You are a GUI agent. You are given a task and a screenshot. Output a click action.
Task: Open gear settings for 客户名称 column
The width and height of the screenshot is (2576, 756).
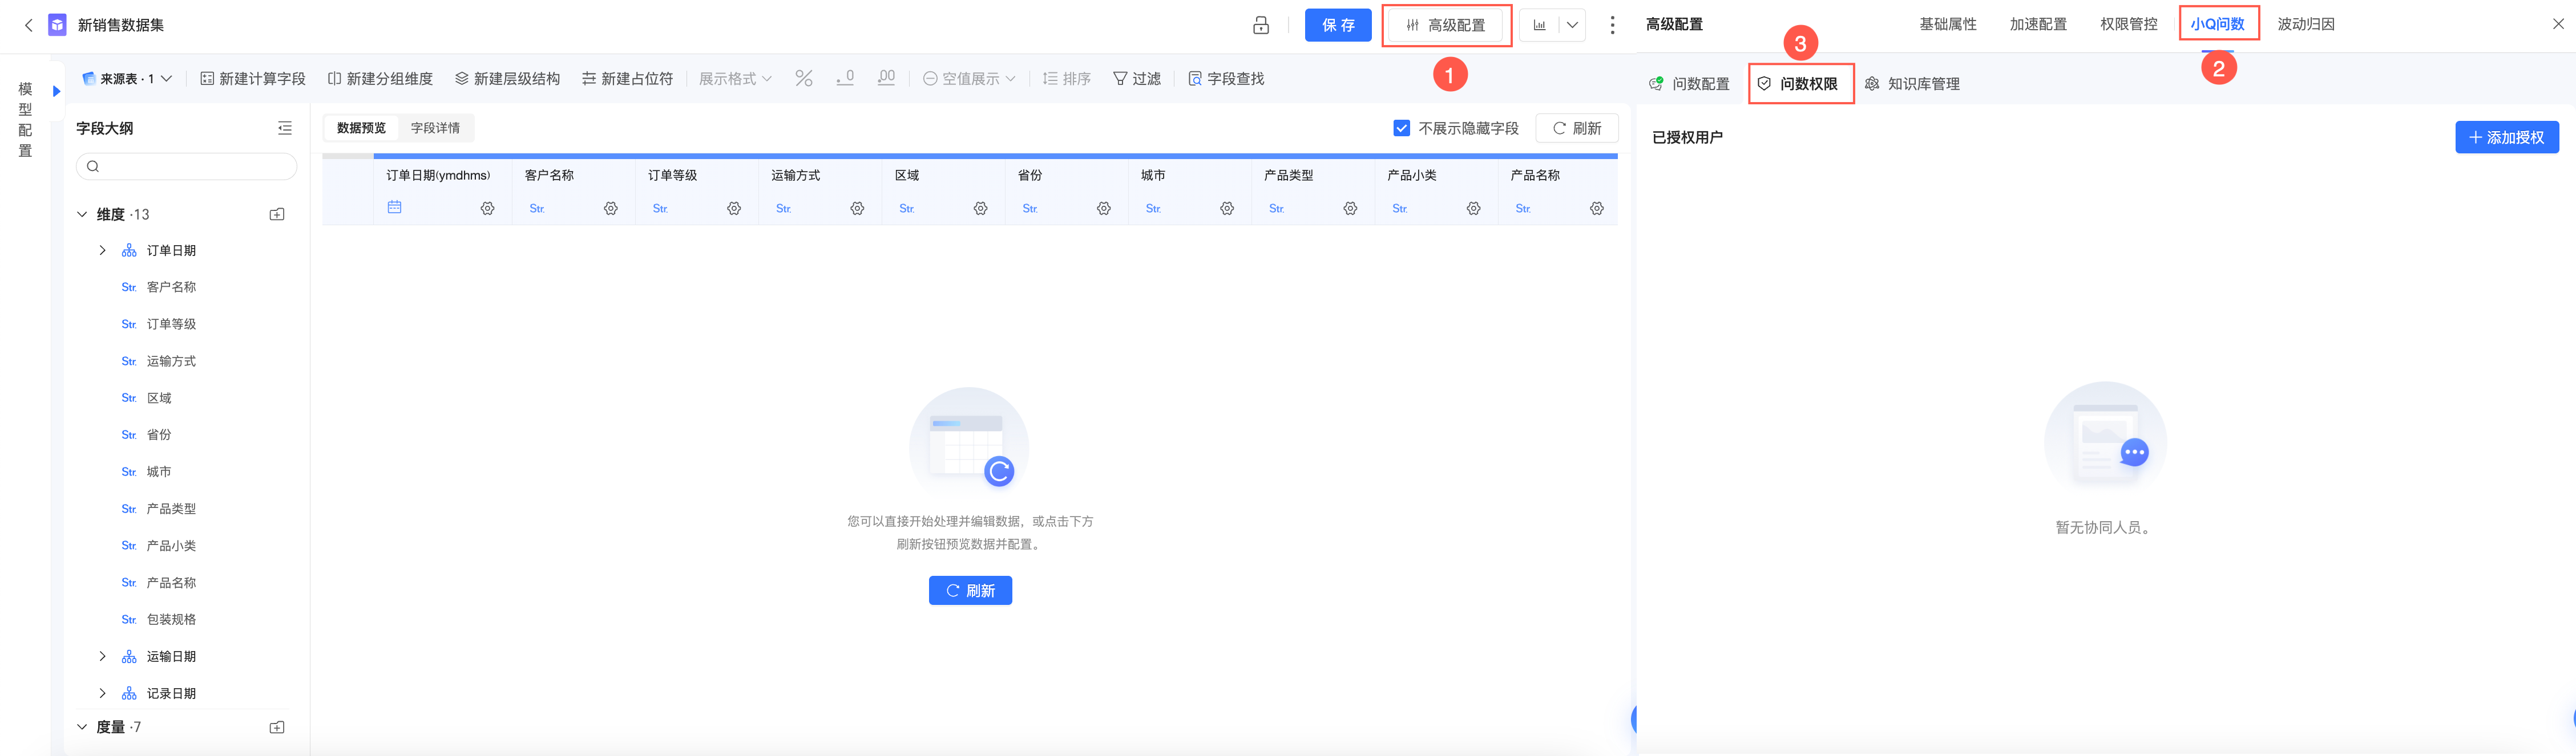[x=610, y=209]
